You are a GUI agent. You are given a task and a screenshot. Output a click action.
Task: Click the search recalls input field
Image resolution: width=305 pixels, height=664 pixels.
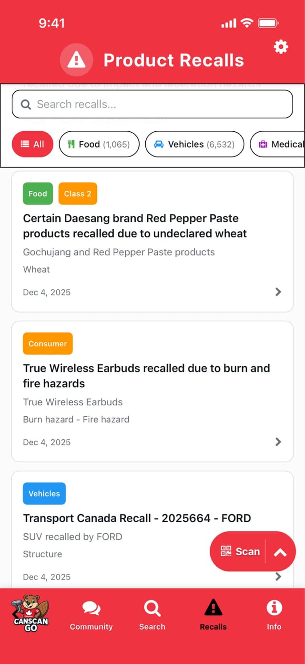tap(152, 104)
